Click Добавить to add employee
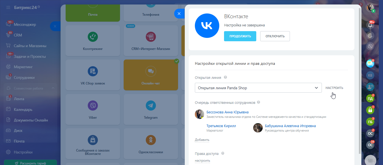 [x=202, y=140]
